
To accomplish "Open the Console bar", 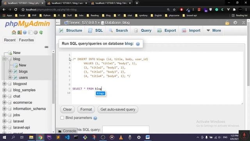I will (x=67, y=131).
